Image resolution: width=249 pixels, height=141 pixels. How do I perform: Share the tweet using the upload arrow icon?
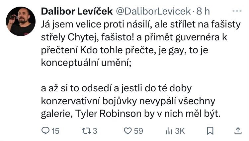[x=238, y=131]
